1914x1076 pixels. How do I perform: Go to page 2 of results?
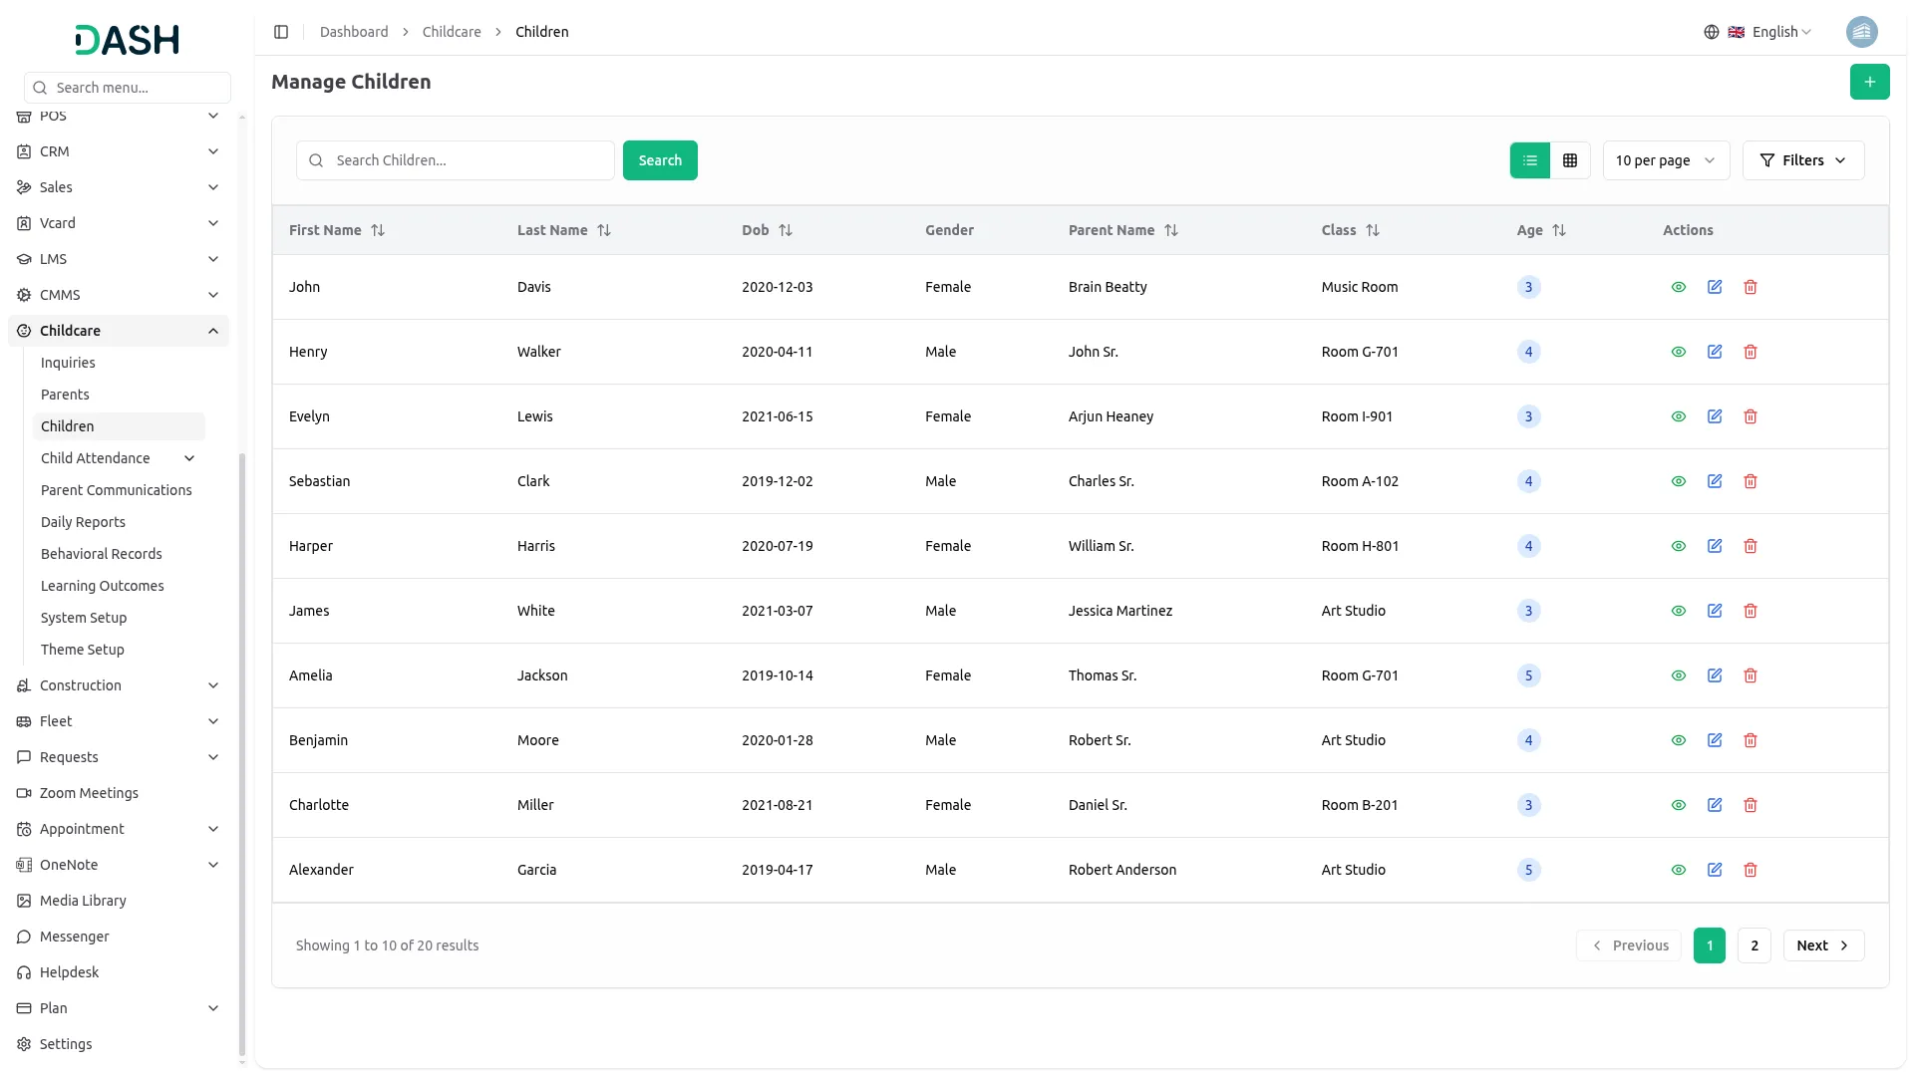1754,945
